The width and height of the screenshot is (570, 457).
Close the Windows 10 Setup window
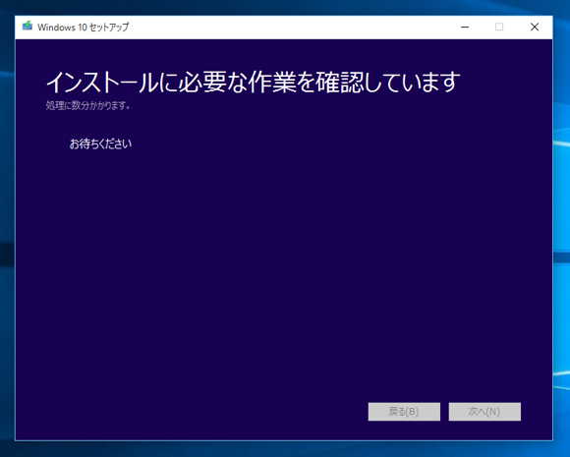[535, 27]
